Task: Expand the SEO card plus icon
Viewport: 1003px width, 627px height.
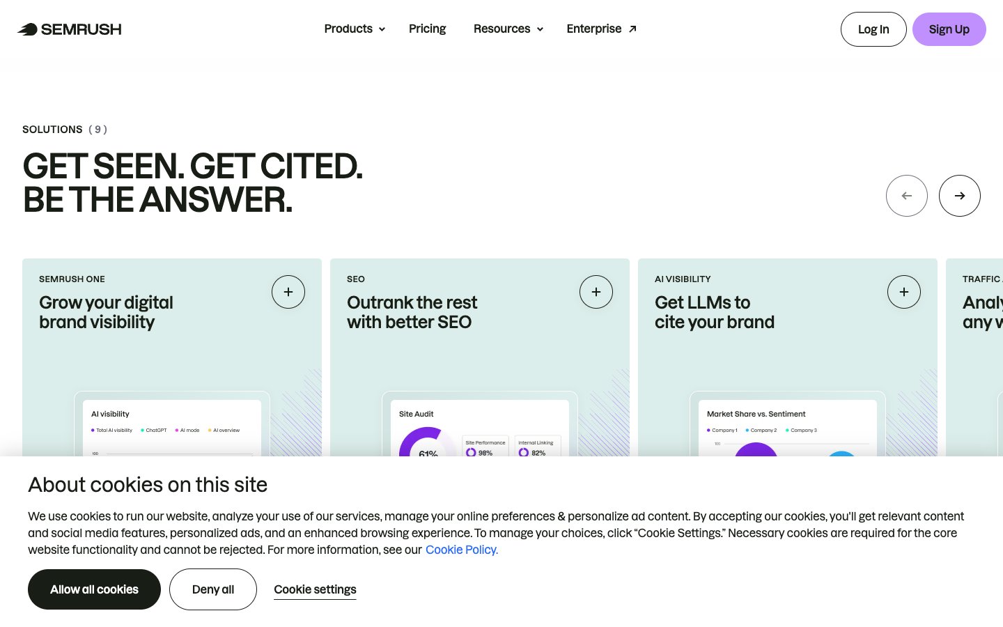Action: pos(596,292)
